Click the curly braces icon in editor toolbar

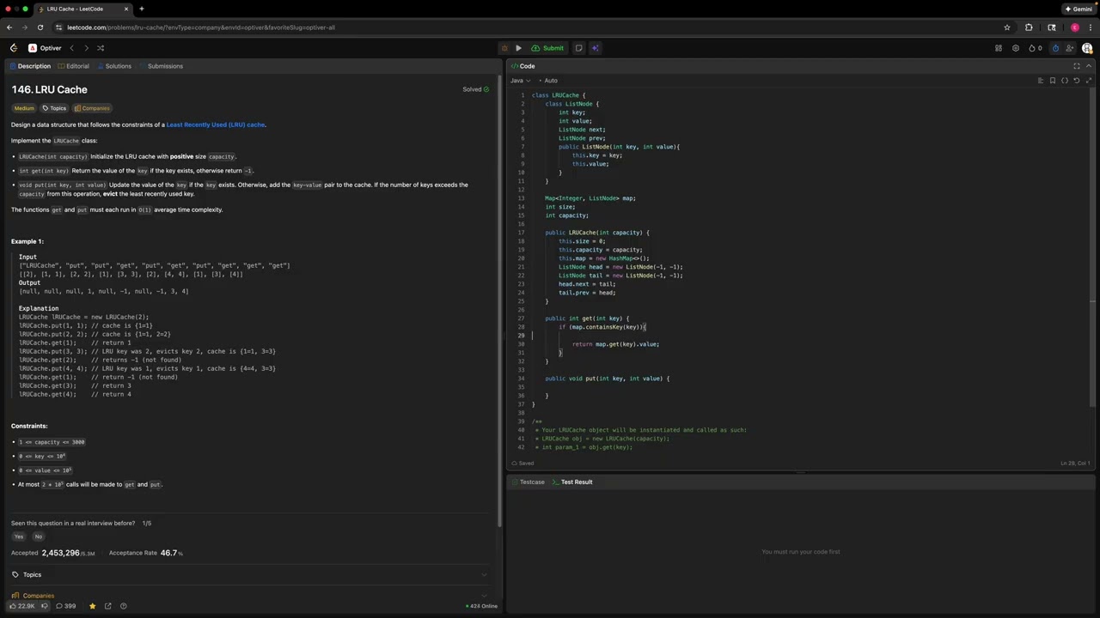[1065, 81]
